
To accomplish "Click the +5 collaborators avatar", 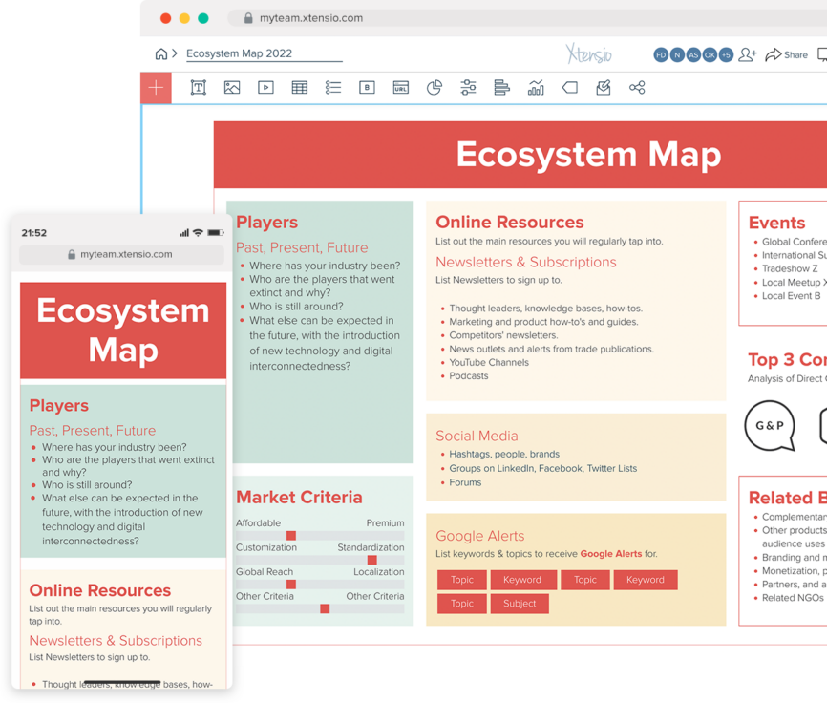I will (727, 54).
